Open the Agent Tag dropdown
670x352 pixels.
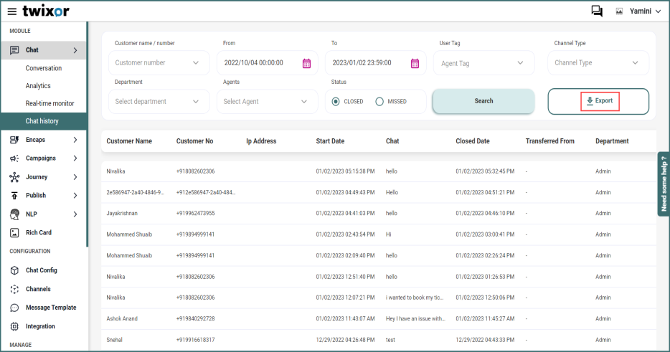coord(520,63)
